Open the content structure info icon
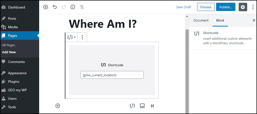 click(73, 7)
